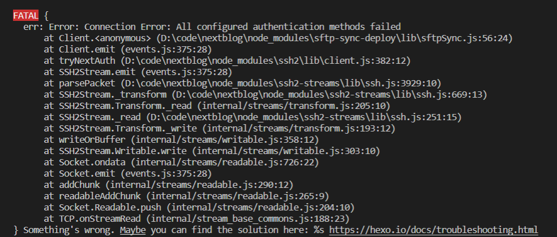Click the writeOrBuffer stack line
Screen dimensions: 557x237
182,141
